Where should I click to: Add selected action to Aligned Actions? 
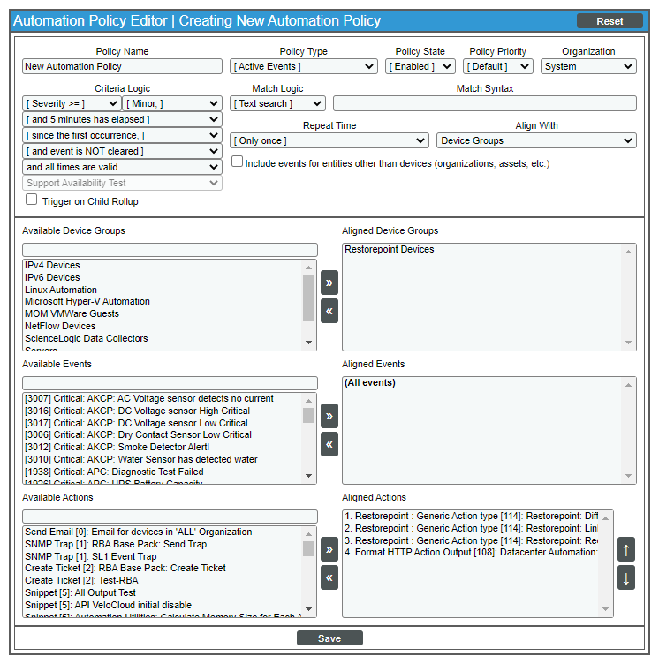pyautogui.click(x=329, y=550)
